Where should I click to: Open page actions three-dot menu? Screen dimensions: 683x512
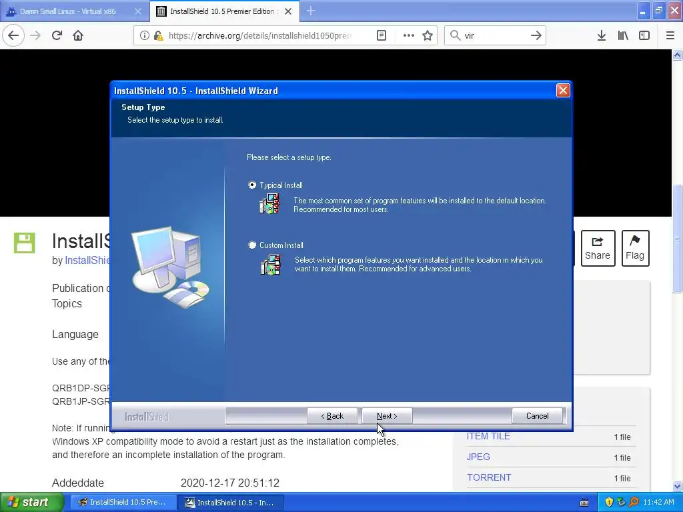[x=409, y=35]
